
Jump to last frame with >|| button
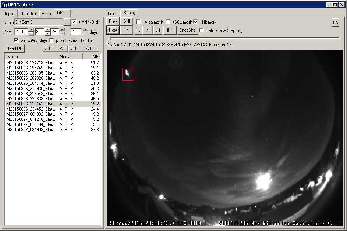[x=158, y=30]
